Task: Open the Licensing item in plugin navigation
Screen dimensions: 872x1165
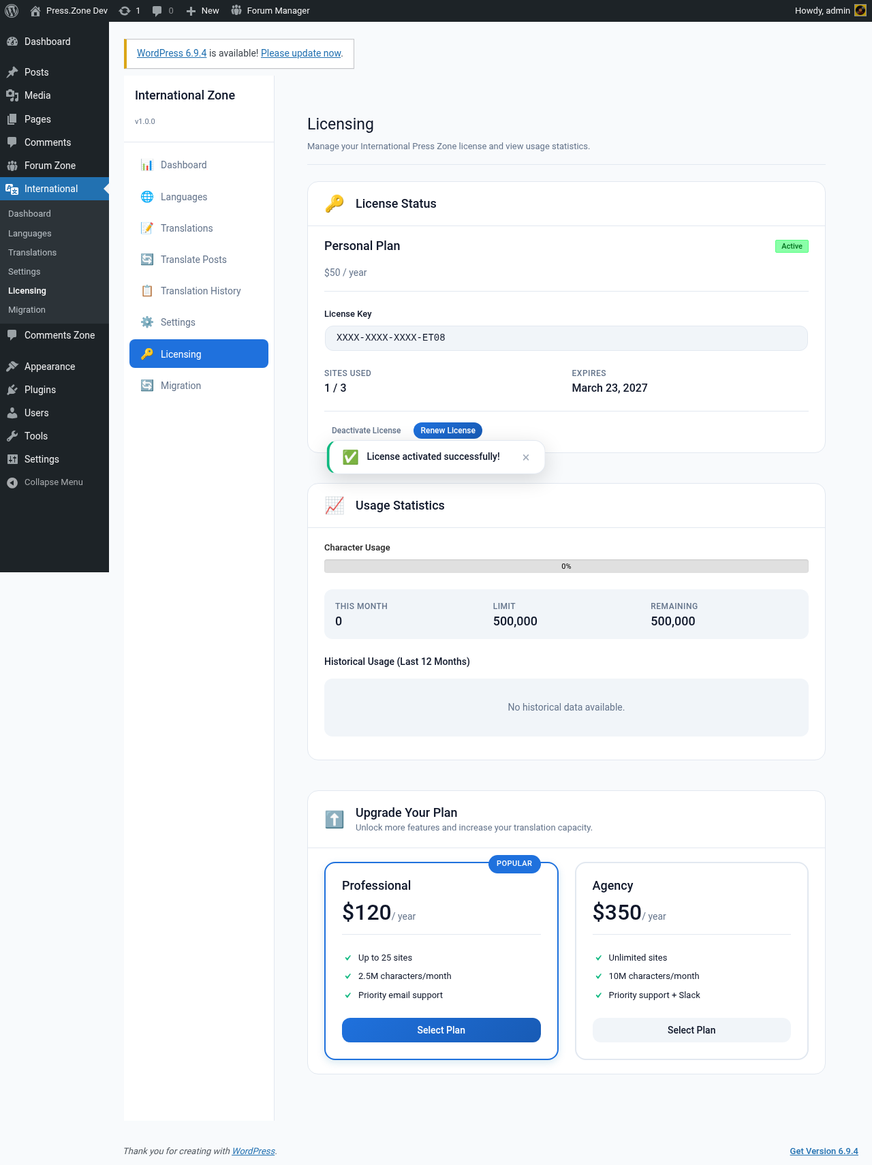Action: pyautogui.click(x=199, y=354)
